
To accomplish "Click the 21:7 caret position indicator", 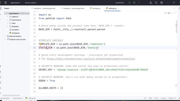I will (x=145, y=98).
